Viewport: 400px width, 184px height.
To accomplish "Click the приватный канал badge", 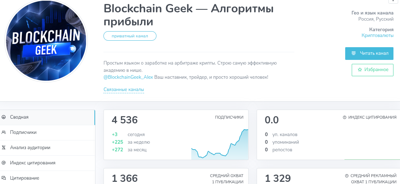I will tap(130, 36).
